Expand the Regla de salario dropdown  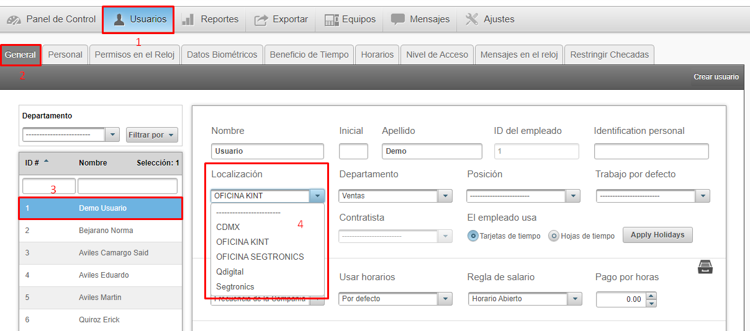point(575,299)
